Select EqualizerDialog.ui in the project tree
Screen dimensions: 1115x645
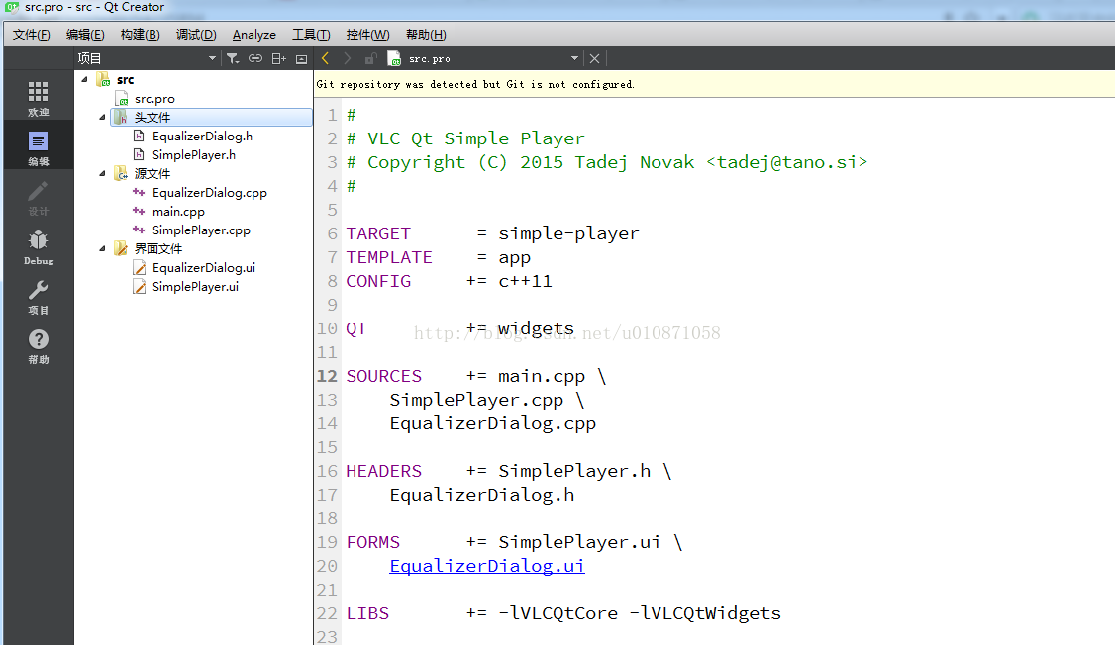tap(203, 268)
